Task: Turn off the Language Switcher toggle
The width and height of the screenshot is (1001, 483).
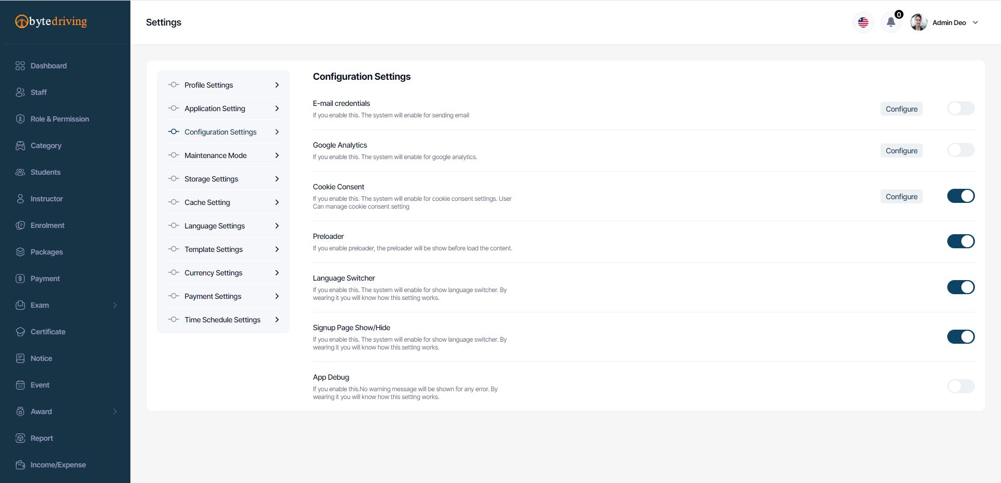Action: tap(960, 287)
